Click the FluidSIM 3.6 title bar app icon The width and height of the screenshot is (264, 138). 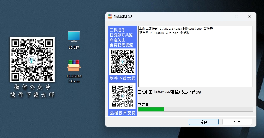(110, 17)
